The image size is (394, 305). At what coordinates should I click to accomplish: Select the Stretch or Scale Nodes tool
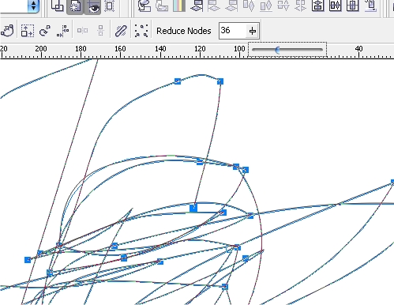point(28,31)
